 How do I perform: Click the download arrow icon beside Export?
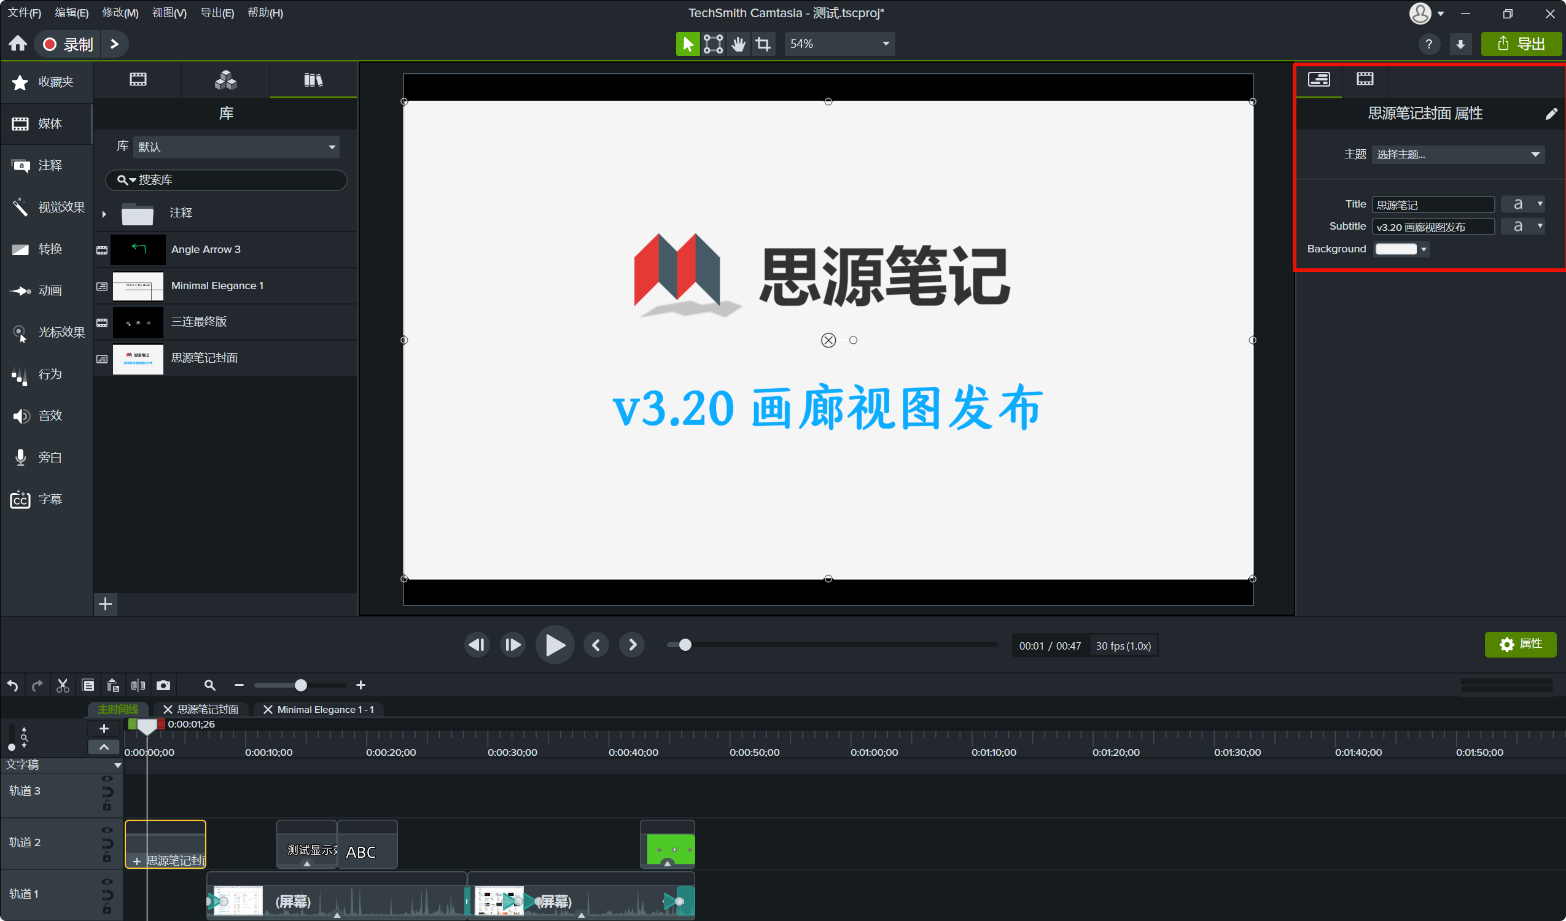1460,44
